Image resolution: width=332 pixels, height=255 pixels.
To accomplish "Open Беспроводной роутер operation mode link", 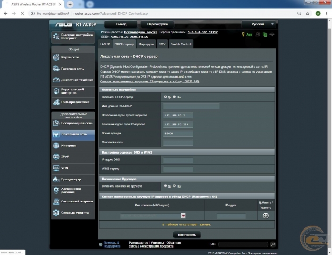I will (141, 32).
